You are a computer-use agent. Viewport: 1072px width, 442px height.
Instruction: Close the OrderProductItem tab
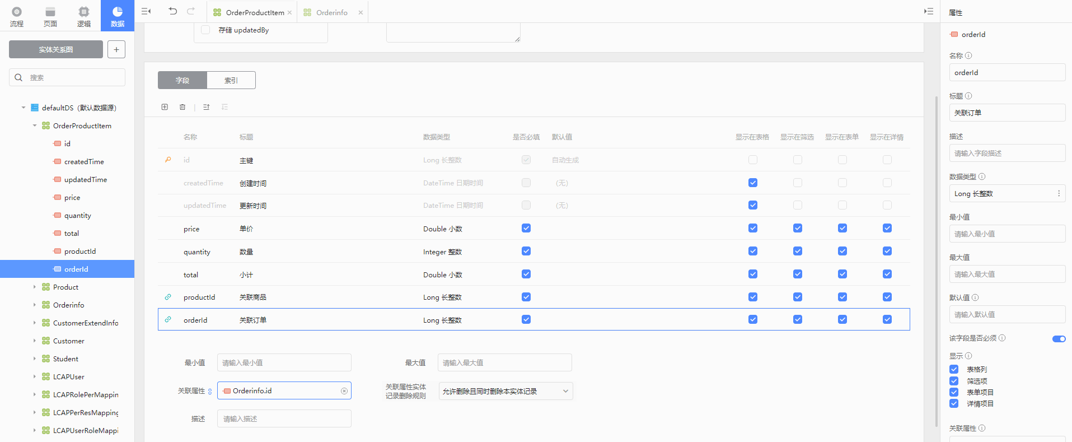[289, 12]
